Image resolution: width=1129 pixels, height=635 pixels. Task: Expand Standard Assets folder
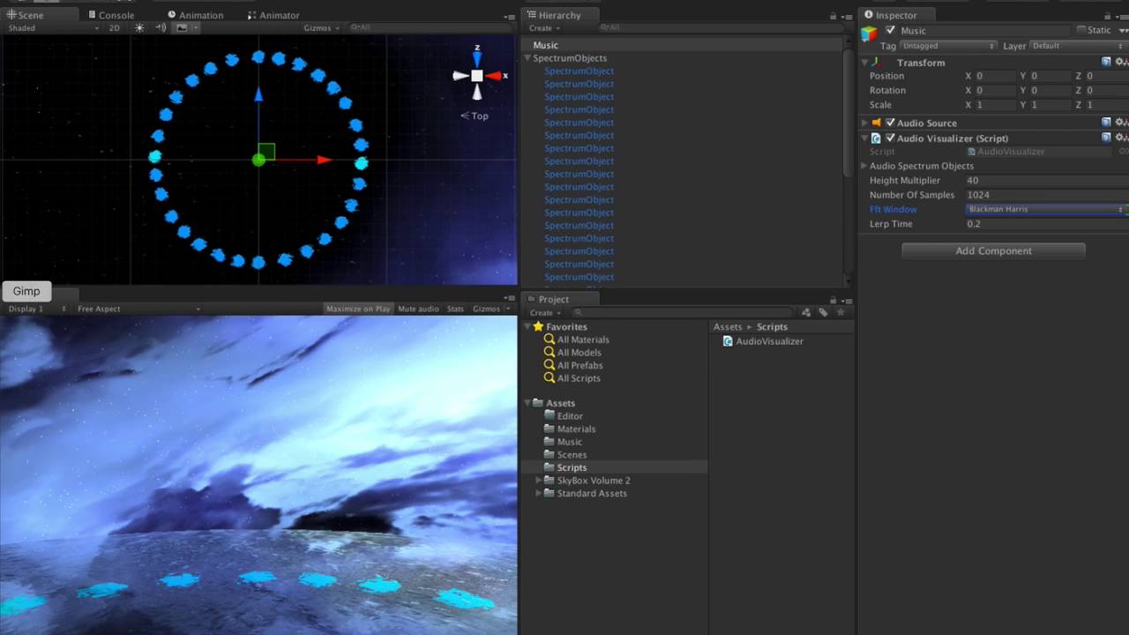[539, 494]
